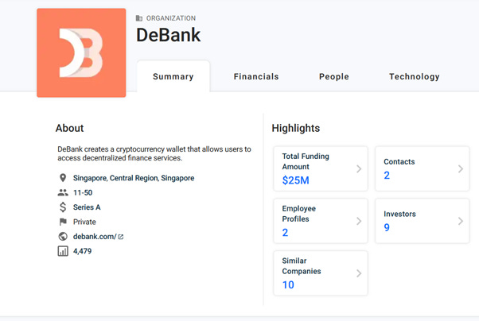Switch to the Summary tab
This screenshot has height=321, width=479.
point(173,76)
